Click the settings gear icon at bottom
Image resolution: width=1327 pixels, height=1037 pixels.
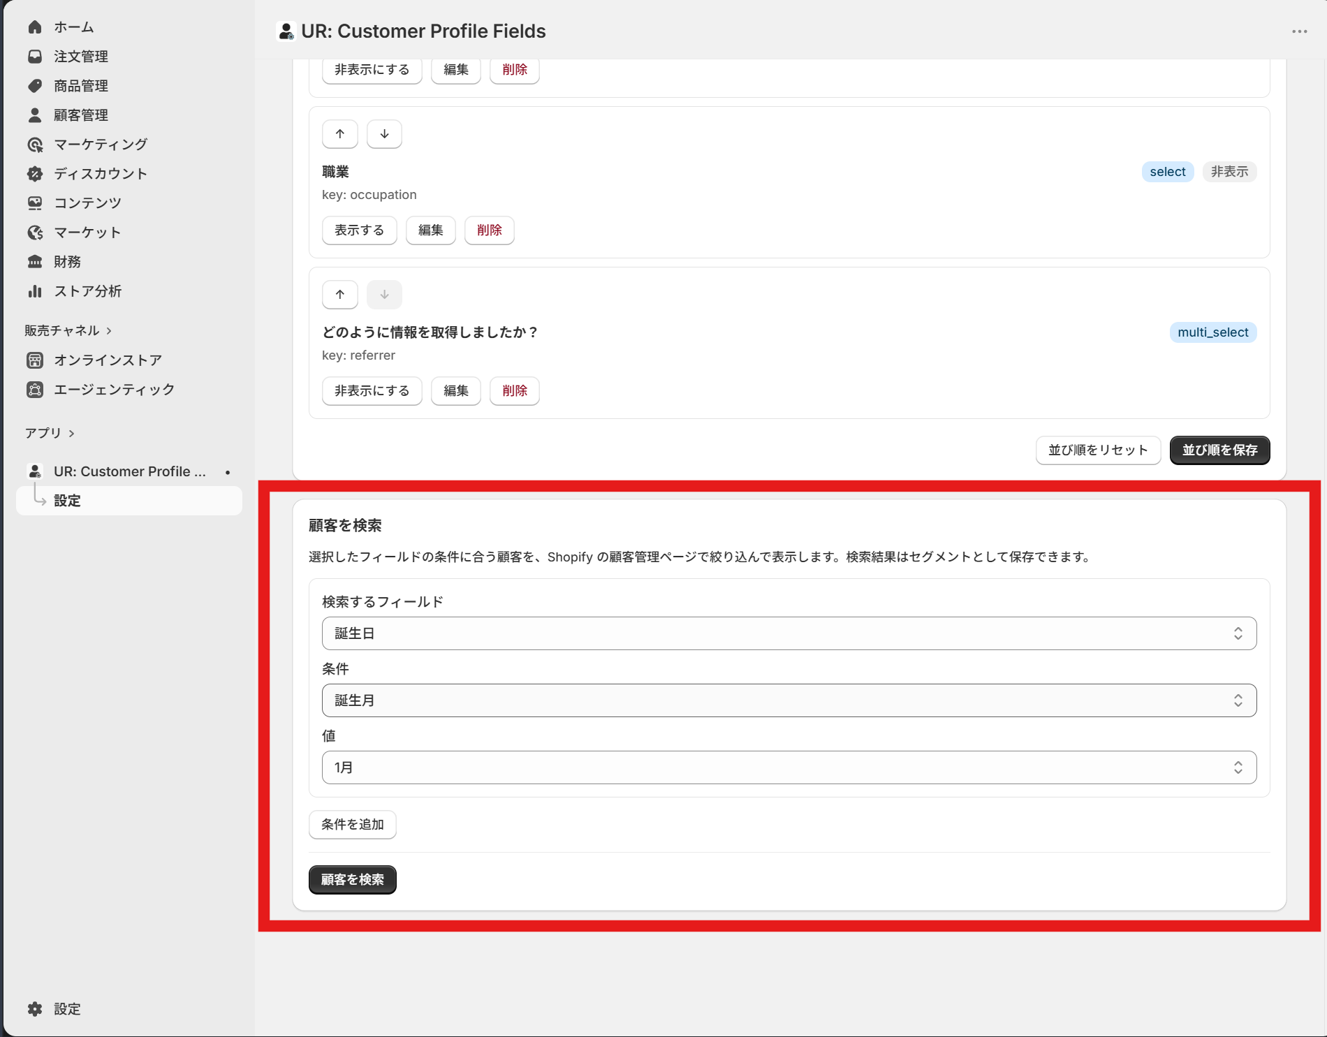click(35, 1009)
